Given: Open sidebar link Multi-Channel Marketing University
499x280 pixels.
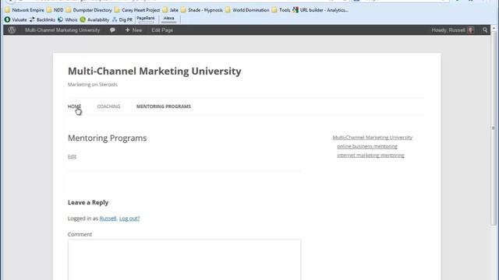Looking at the screenshot, I should tap(373, 138).
